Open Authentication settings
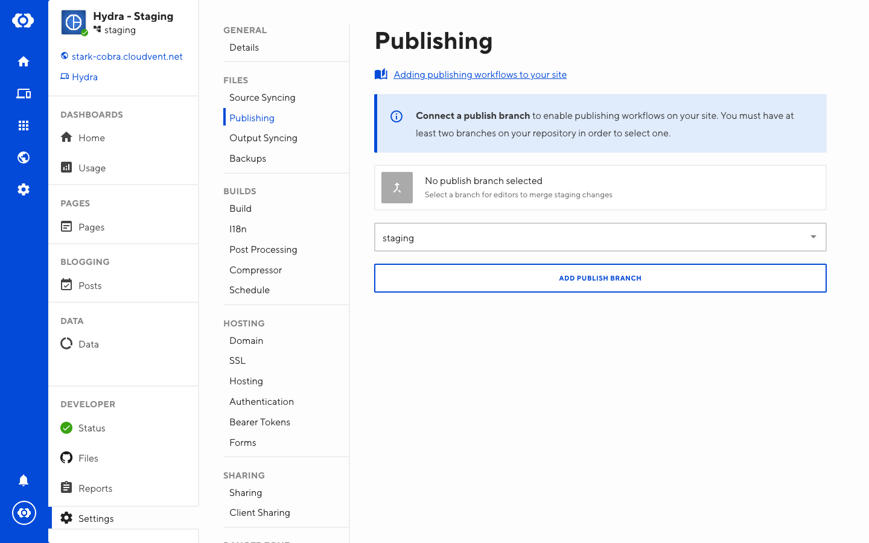The height and width of the screenshot is (543, 869). coord(261,402)
